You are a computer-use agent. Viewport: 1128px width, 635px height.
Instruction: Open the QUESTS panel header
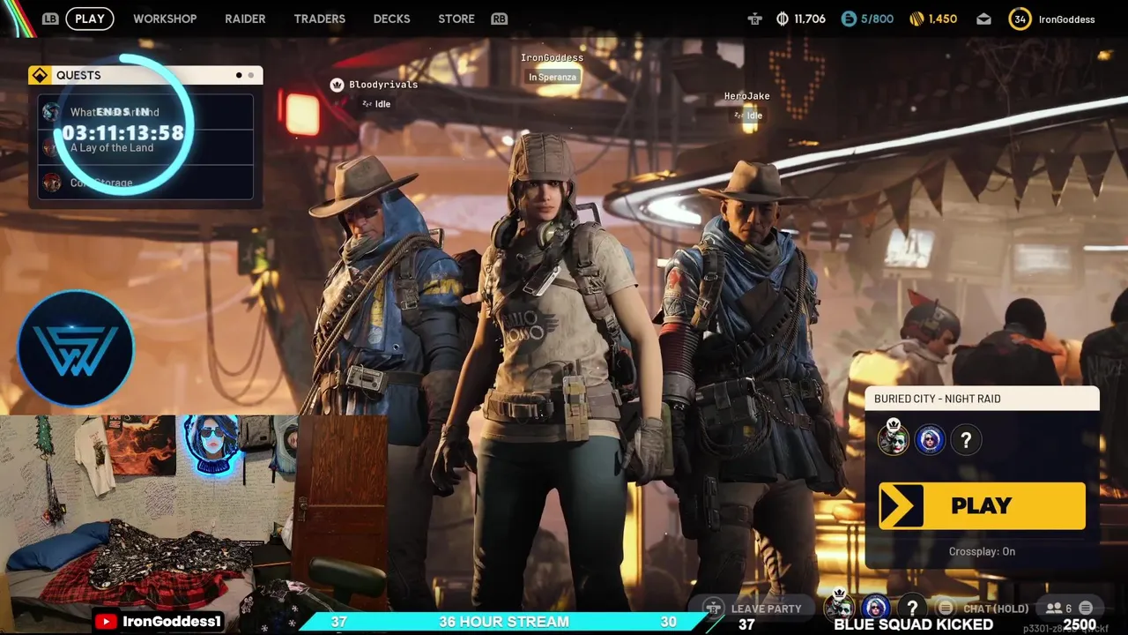tap(145, 75)
